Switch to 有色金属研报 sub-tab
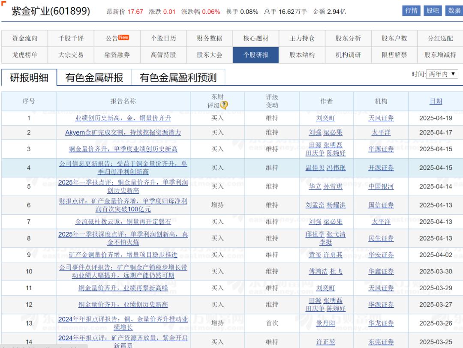Image resolution: width=463 pixels, height=348 pixels. point(94,78)
